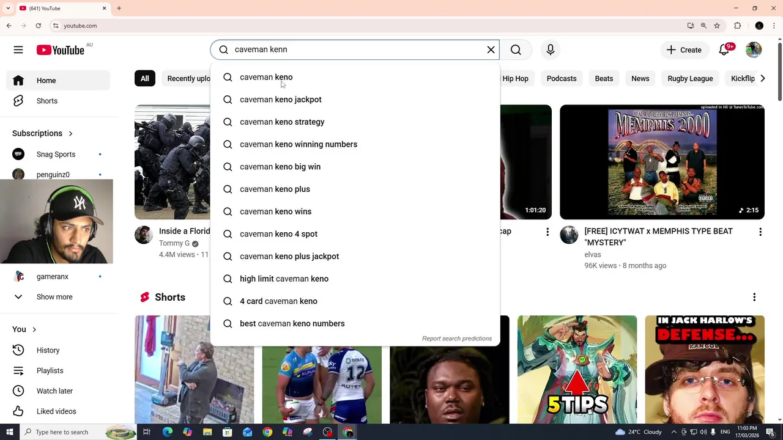Show hidden system tray icons

674,432
